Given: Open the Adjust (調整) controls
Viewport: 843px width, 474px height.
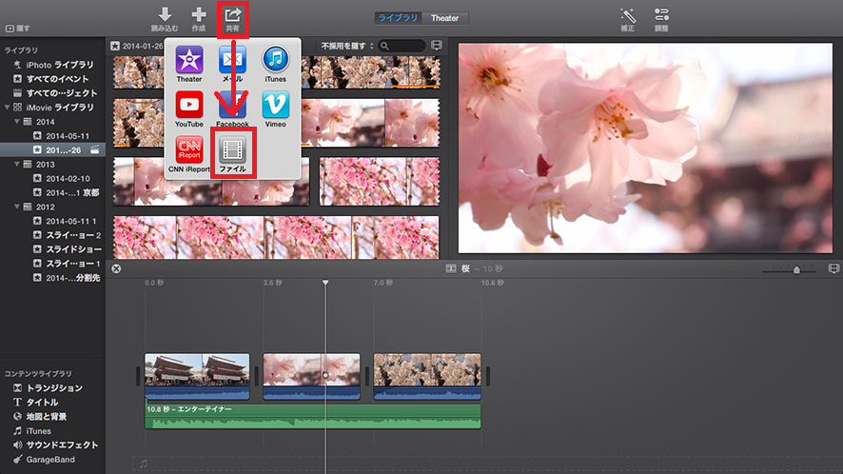Looking at the screenshot, I should click(662, 15).
